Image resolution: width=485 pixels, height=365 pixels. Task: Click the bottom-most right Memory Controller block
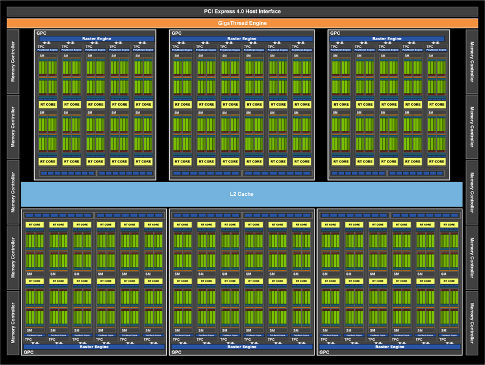click(472, 322)
